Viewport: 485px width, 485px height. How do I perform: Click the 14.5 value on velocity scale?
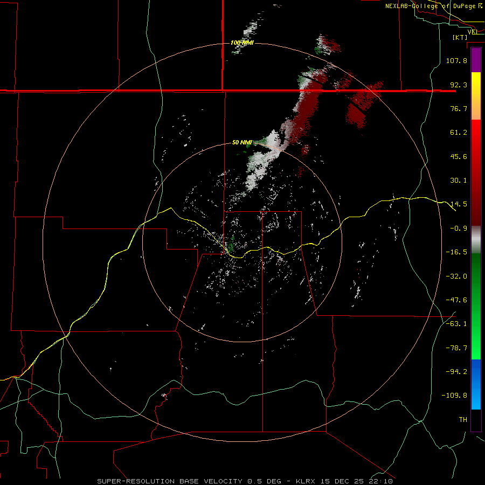point(459,204)
